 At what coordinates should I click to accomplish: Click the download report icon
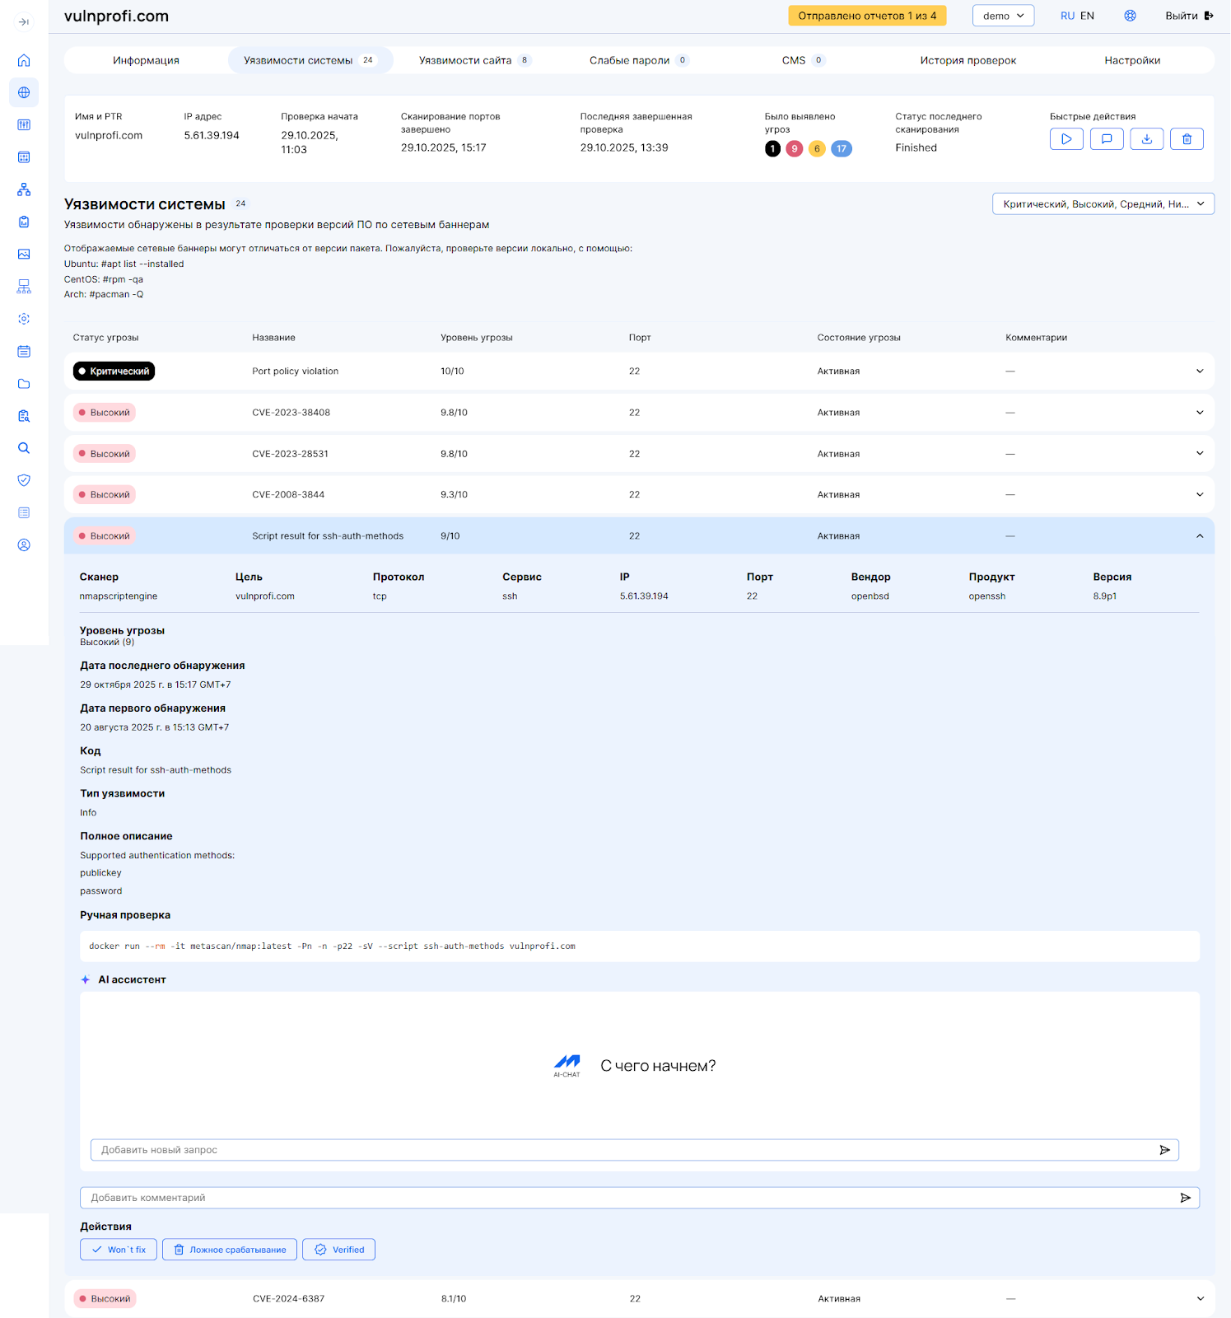(1146, 139)
